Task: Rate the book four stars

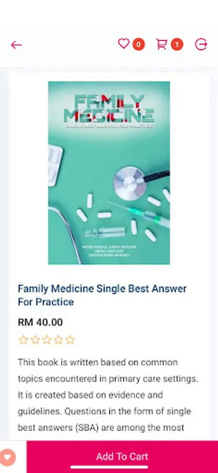Action: coord(58,340)
